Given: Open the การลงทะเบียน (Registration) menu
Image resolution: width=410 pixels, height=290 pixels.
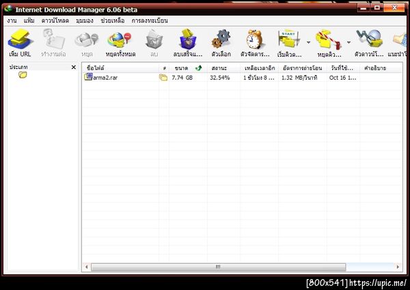Looking at the screenshot, I should pyautogui.click(x=150, y=20).
